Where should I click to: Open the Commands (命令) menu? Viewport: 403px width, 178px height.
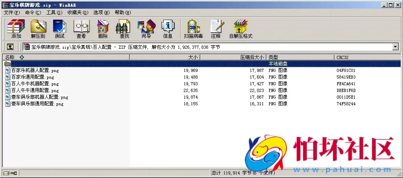click(x=33, y=13)
